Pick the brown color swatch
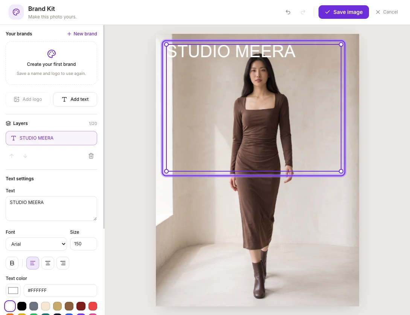The height and width of the screenshot is (315, 410). [x=69, y=306]
